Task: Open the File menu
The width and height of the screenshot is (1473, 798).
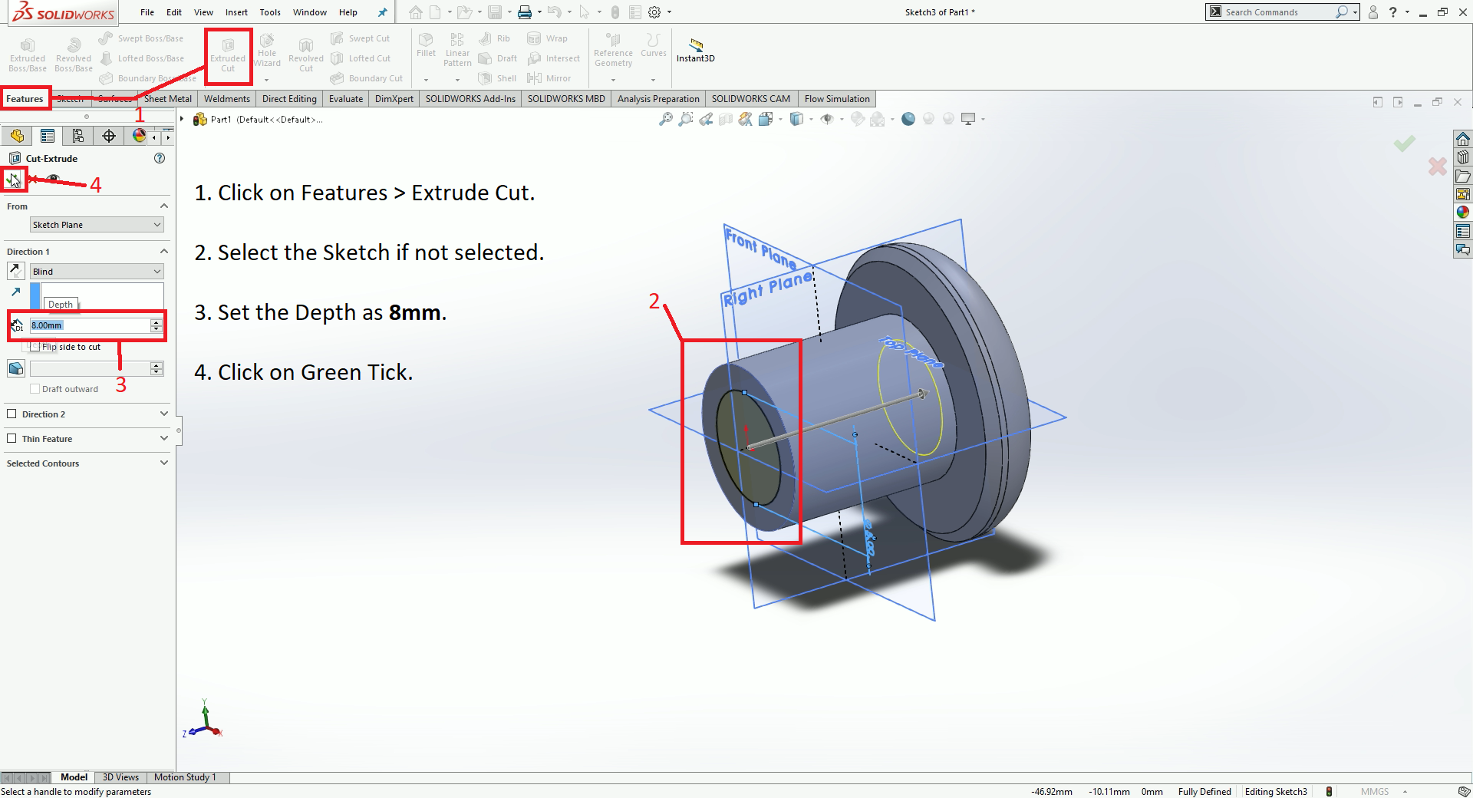Action: click(x=147, y=12)
